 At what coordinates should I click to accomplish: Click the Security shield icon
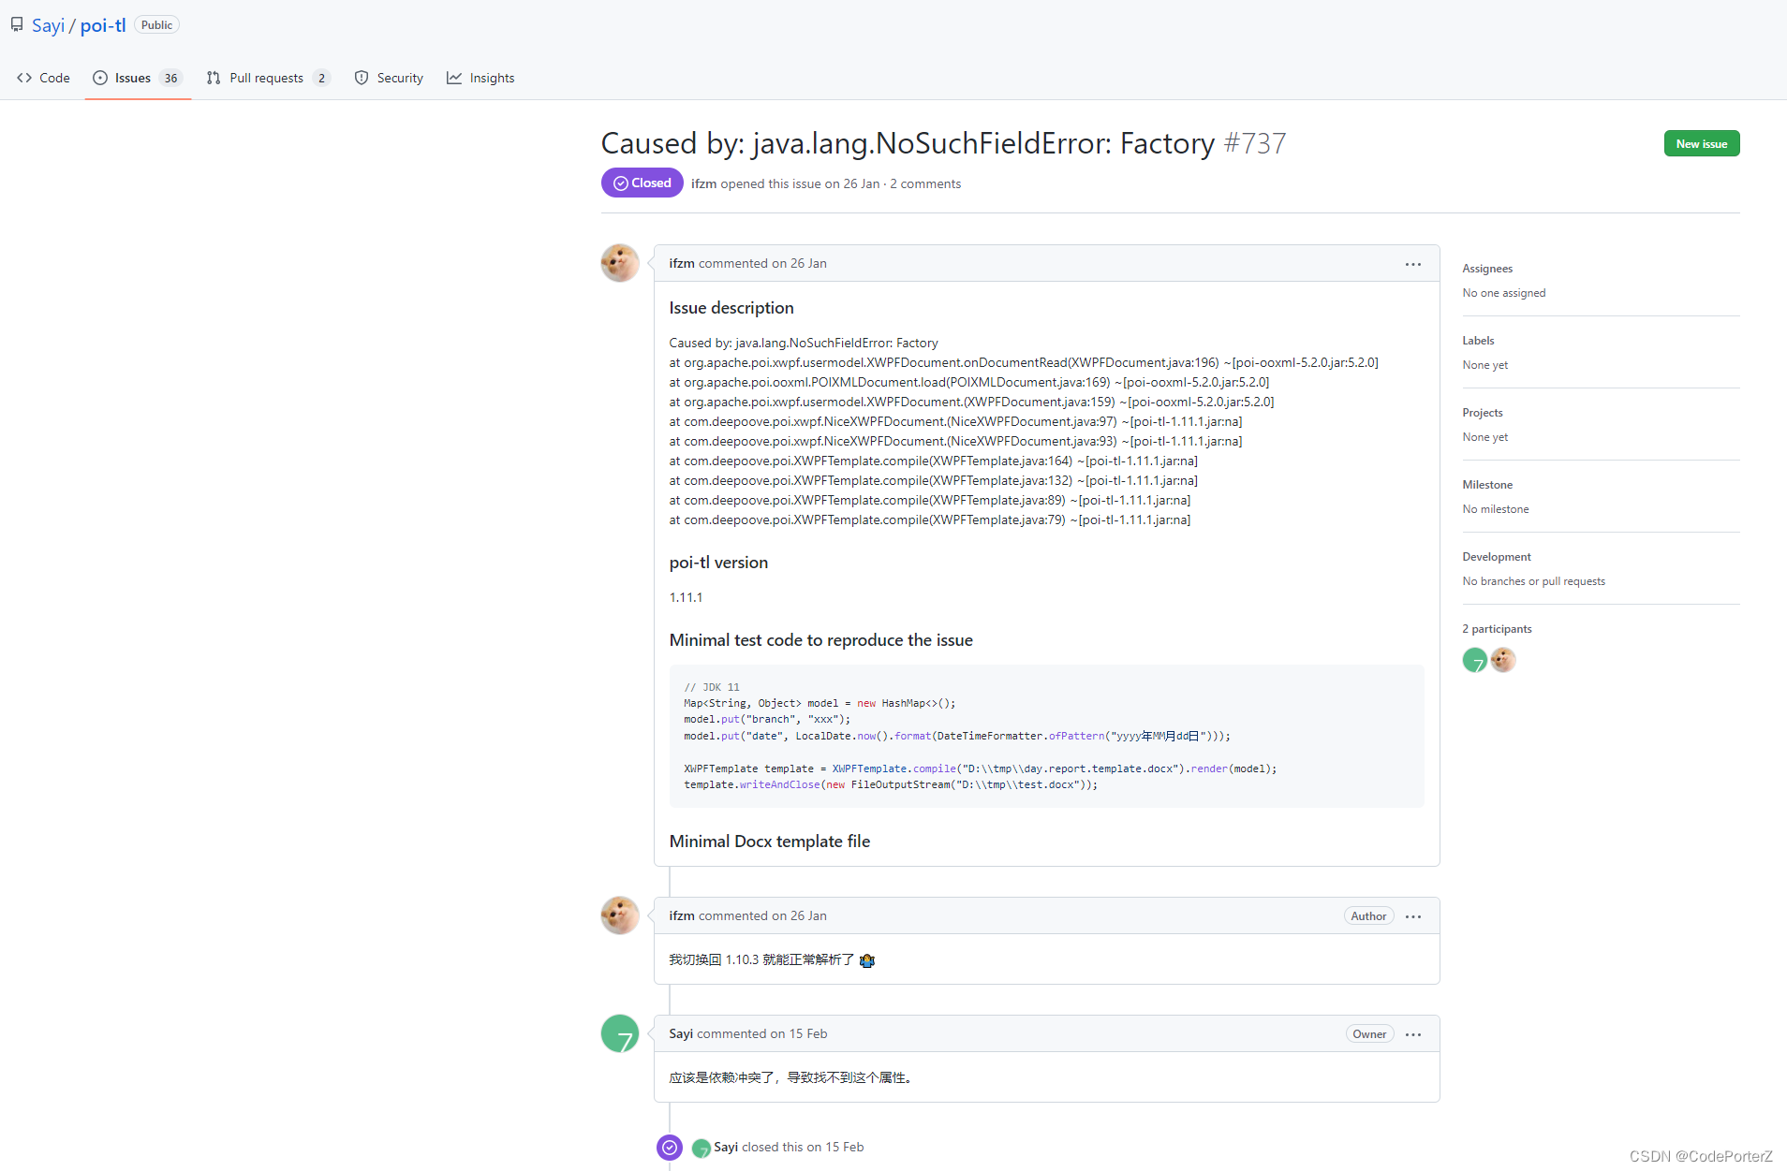click(x=362, y=78)
